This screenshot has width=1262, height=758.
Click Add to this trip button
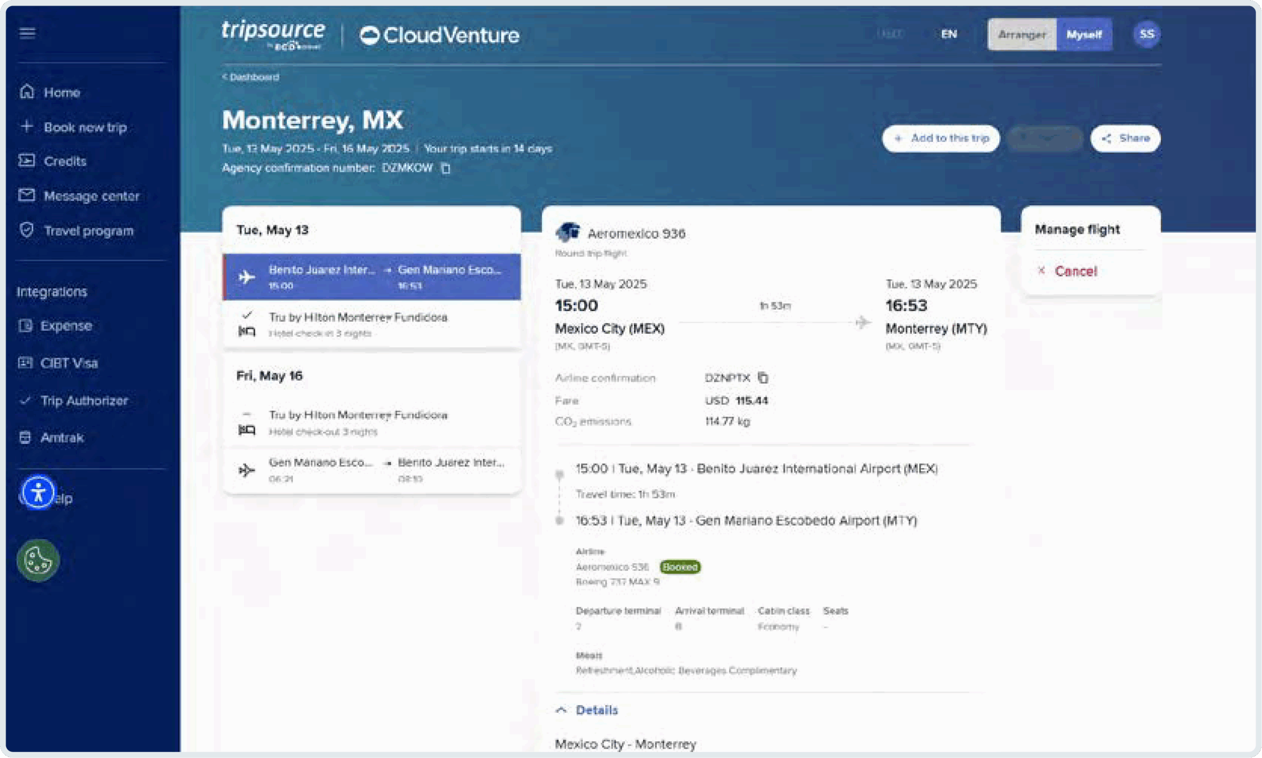[941, 139]
